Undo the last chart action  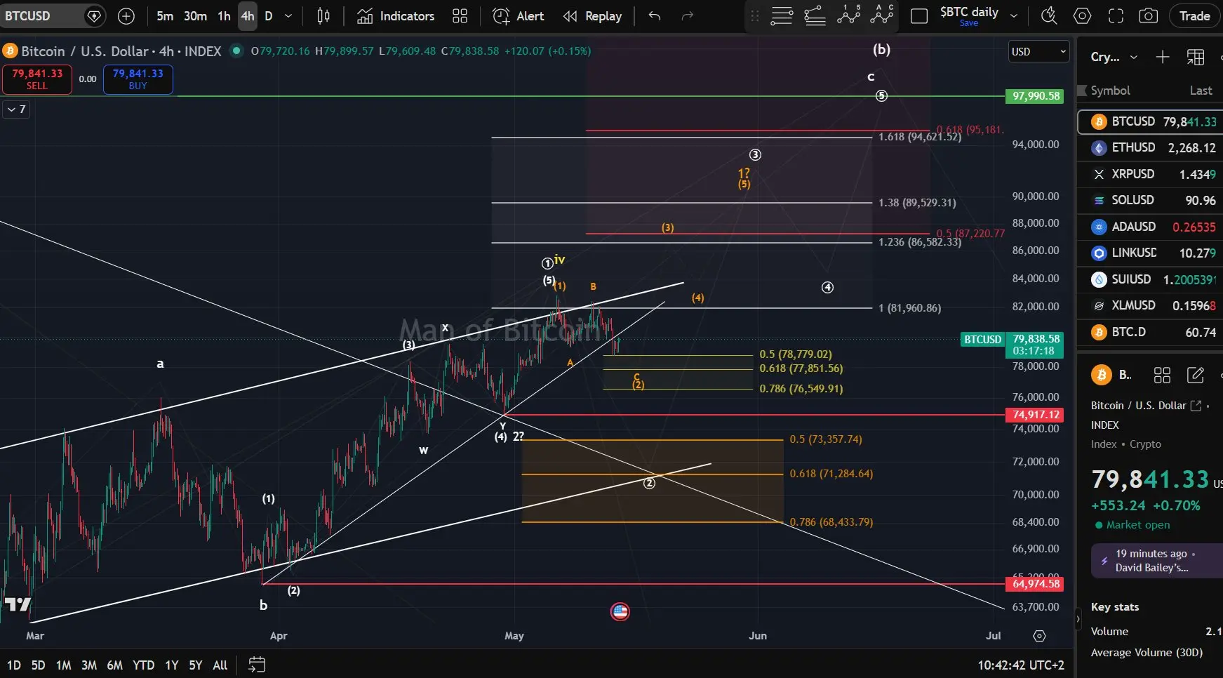click(655, 15)
